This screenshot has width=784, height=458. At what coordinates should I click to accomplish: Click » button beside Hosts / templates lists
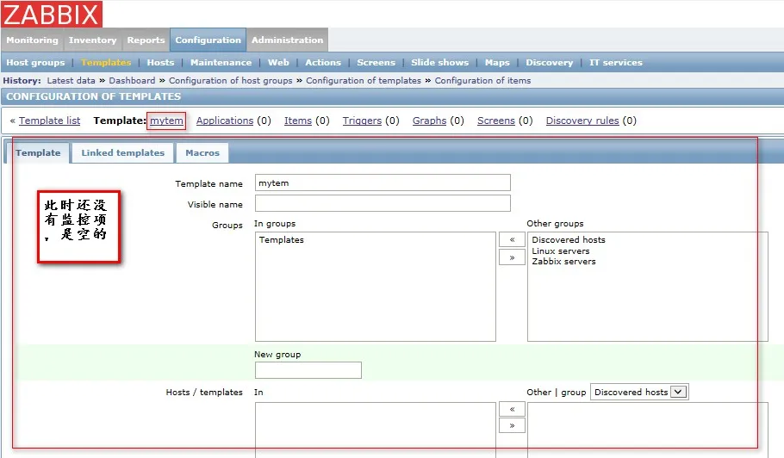[512, 425]
